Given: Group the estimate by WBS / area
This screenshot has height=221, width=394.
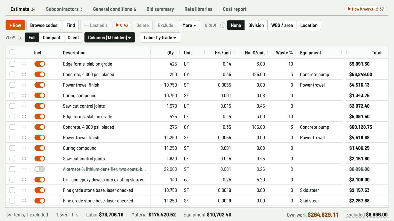Looking at the screenshot, I should point(282,25).
